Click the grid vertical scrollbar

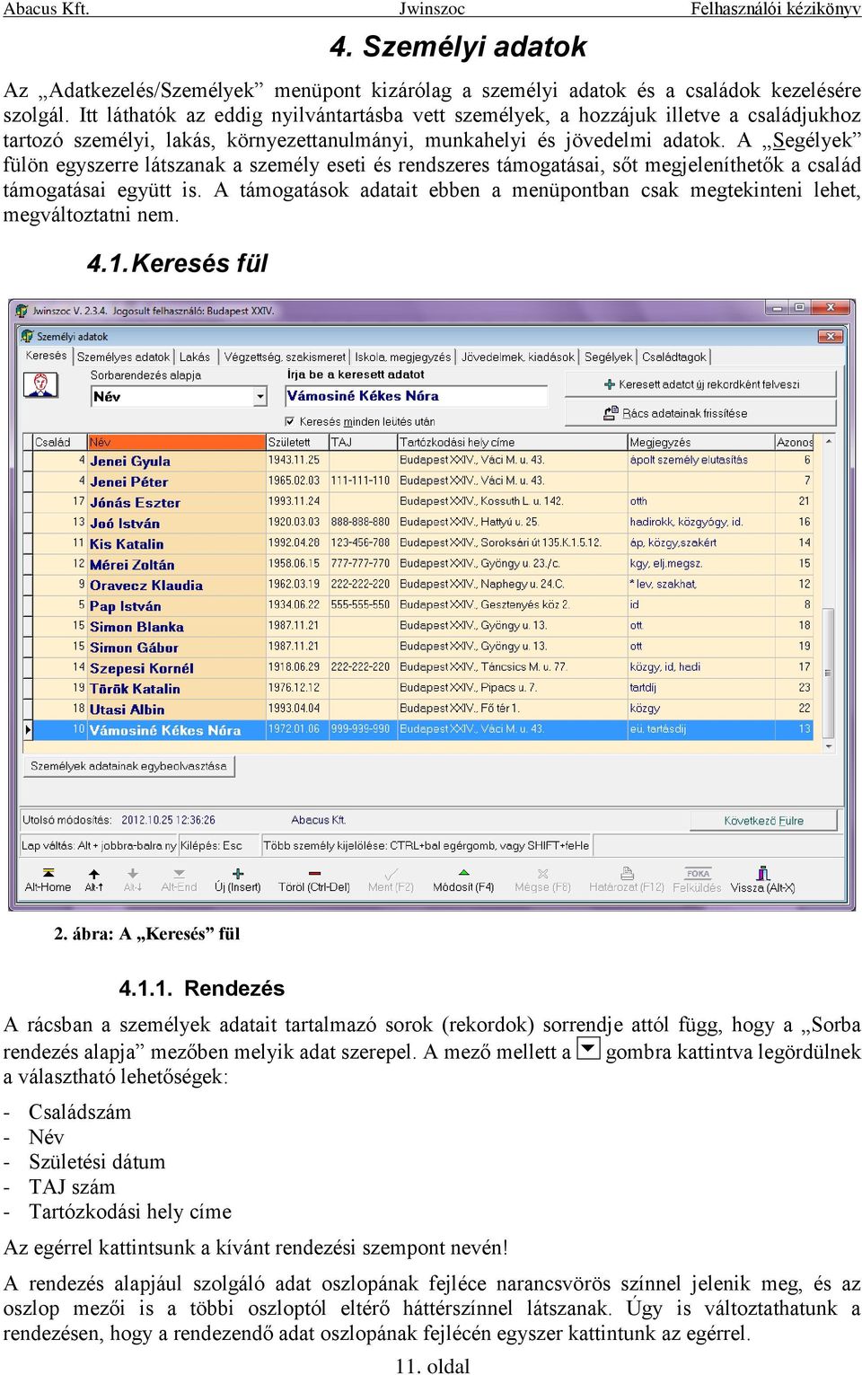click(x=829, y=595)
